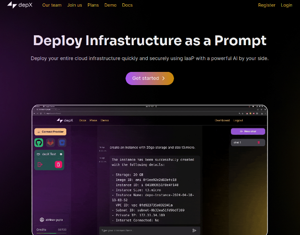300x235 pixels.
Task: Go to the Join us link
Action: 74,5
